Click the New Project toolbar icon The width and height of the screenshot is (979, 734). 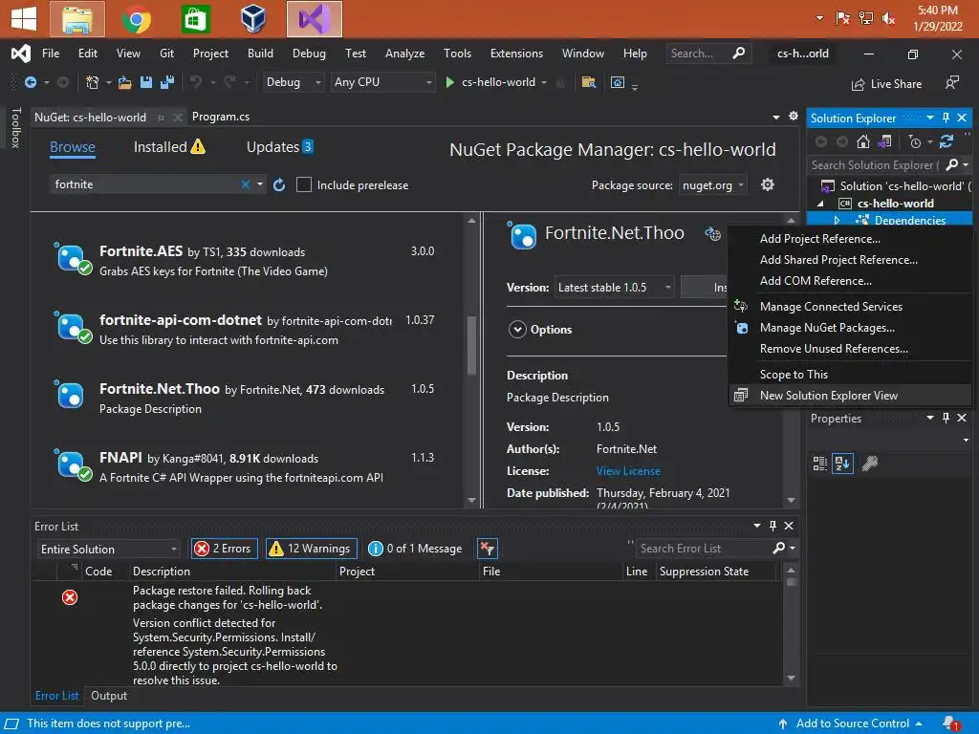click(x=92, y=82)
